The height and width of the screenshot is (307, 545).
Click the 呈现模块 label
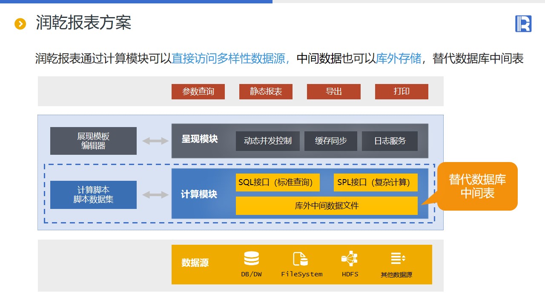(x=200, y=139)
